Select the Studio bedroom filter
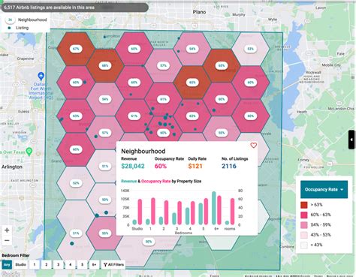This screenshot has width=356, height=277. [x=20, y=265]
